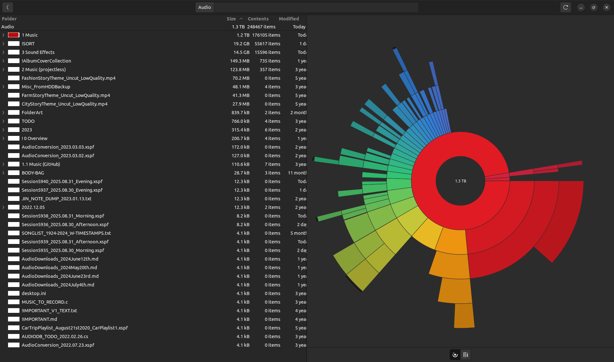Sort by the Modified column header
614x362 pixels.
(x=288, y=19)
